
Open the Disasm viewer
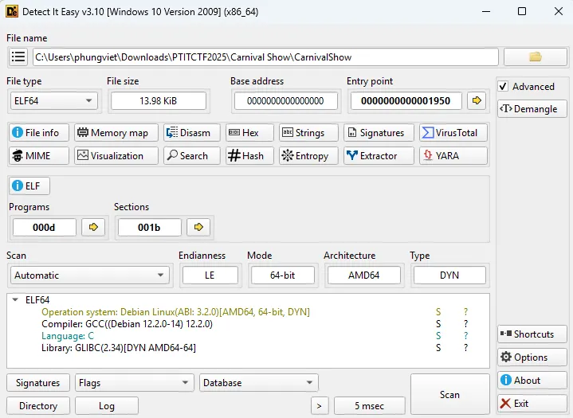click(188, 133)
